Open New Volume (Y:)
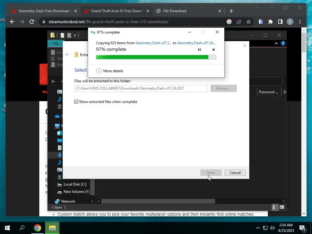This screenshot has width=312, height=234. 73,192
